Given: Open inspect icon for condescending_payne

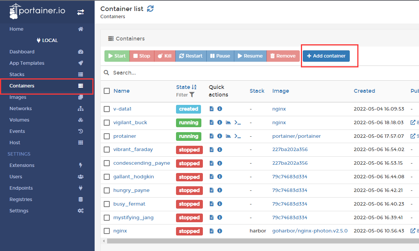Looking at the screenshot, I should [x=220, y=163].
